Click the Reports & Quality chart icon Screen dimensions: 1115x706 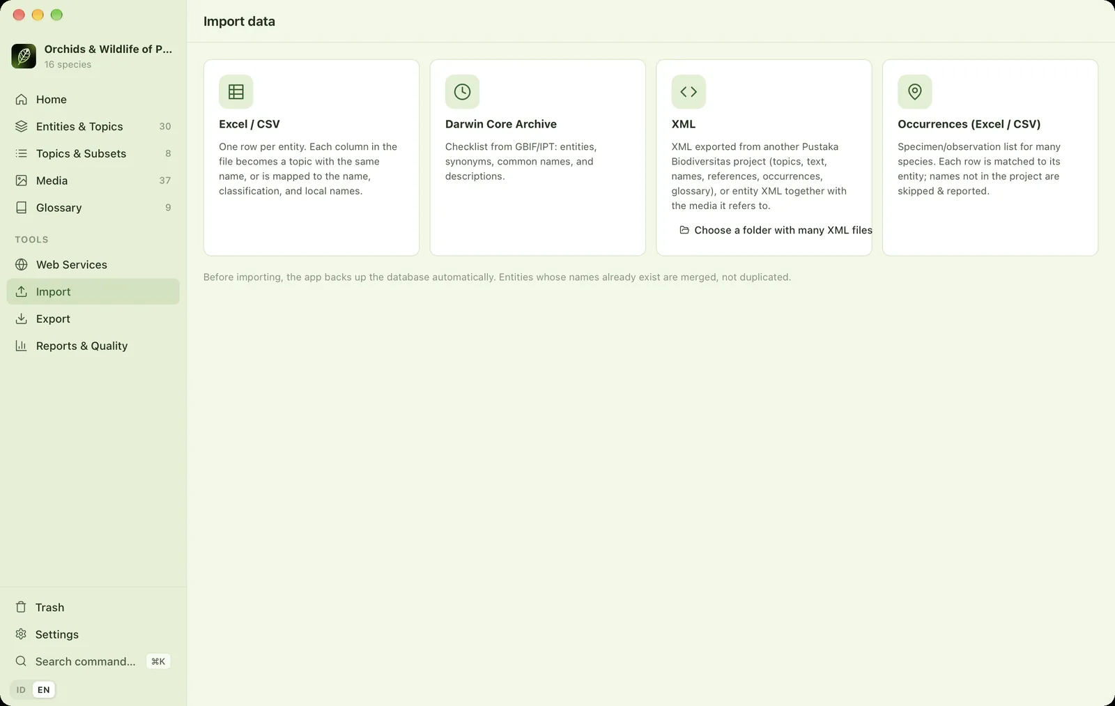(x=22, y=346)
